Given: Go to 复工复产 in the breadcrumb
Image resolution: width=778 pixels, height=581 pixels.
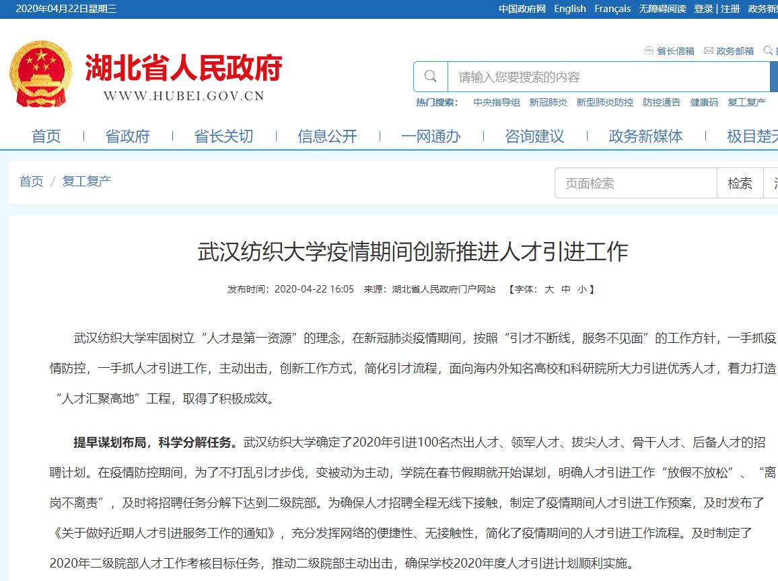Looking at the screenshot, I should (86, 182).
